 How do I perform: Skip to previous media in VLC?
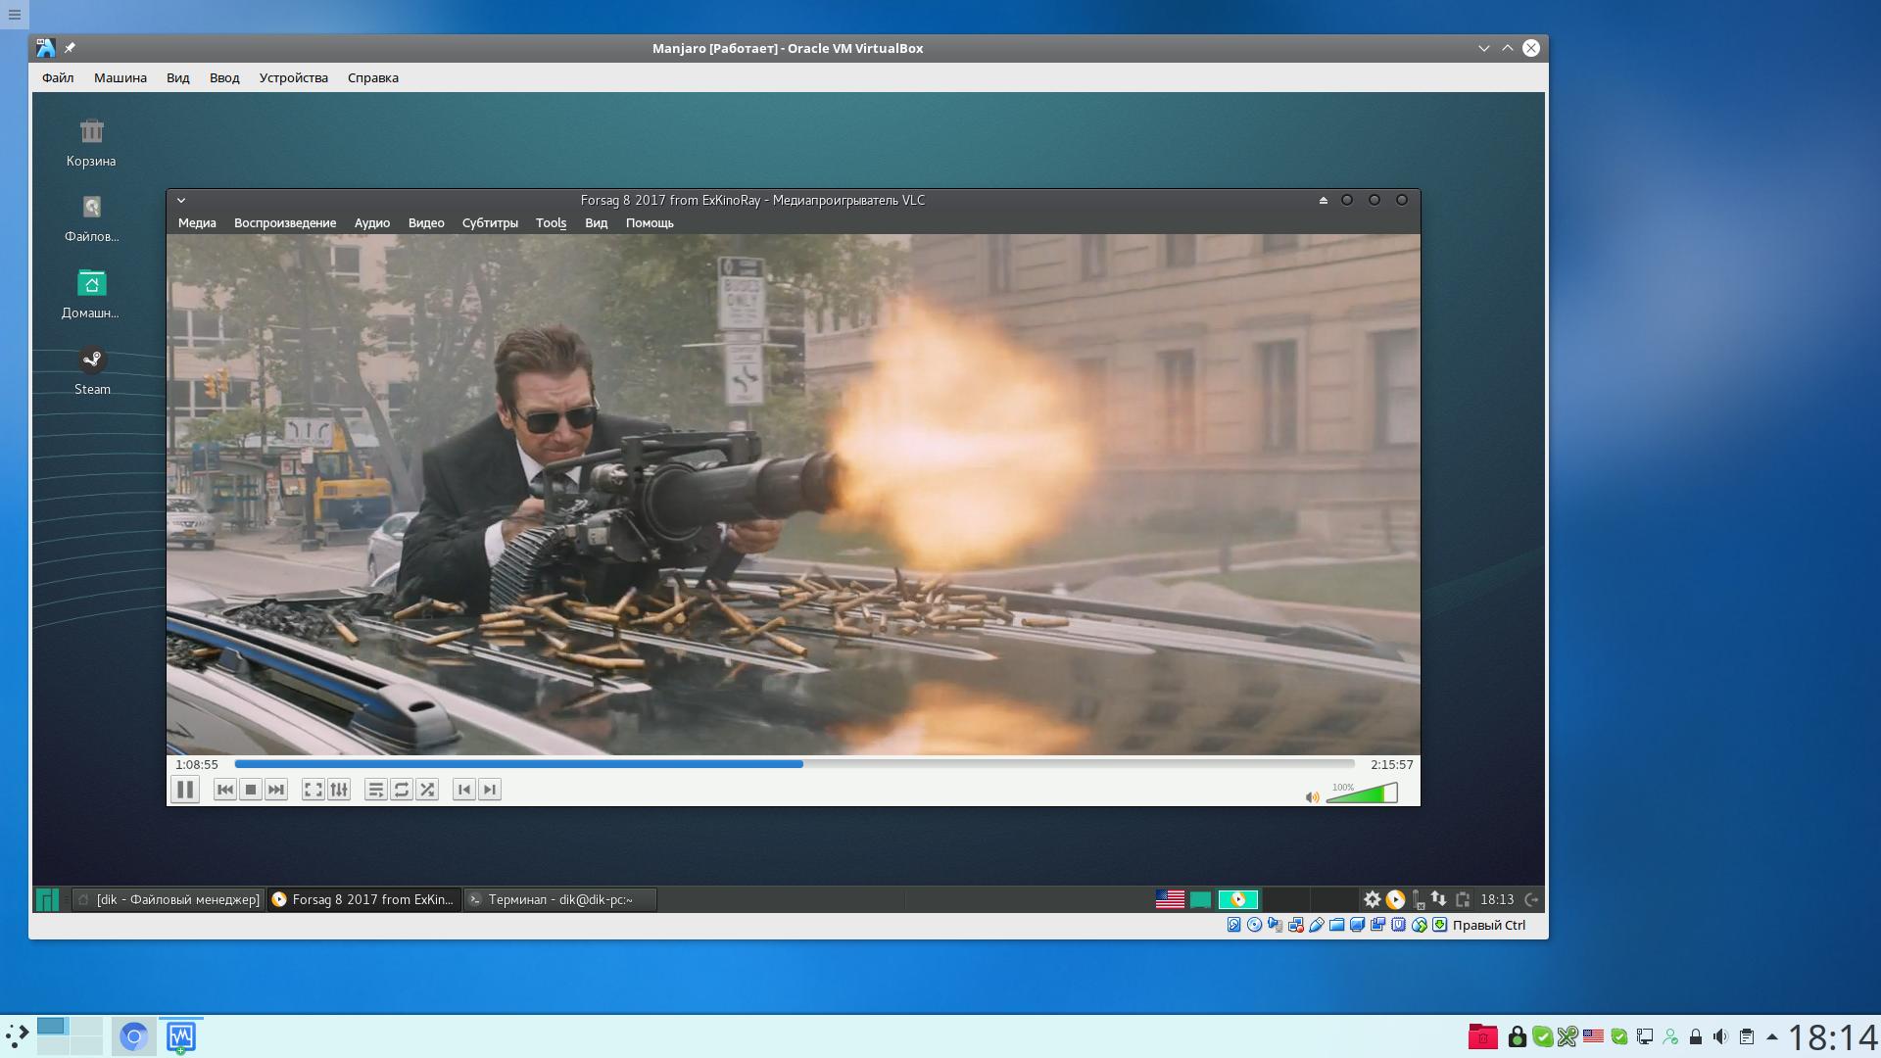[x=224, y=790]
